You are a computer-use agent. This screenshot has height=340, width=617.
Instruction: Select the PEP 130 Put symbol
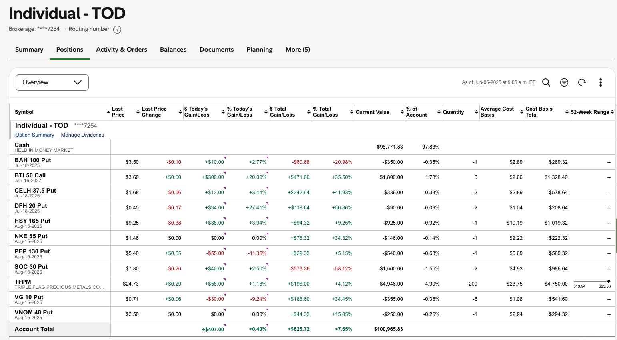click(x=32, y=251)
